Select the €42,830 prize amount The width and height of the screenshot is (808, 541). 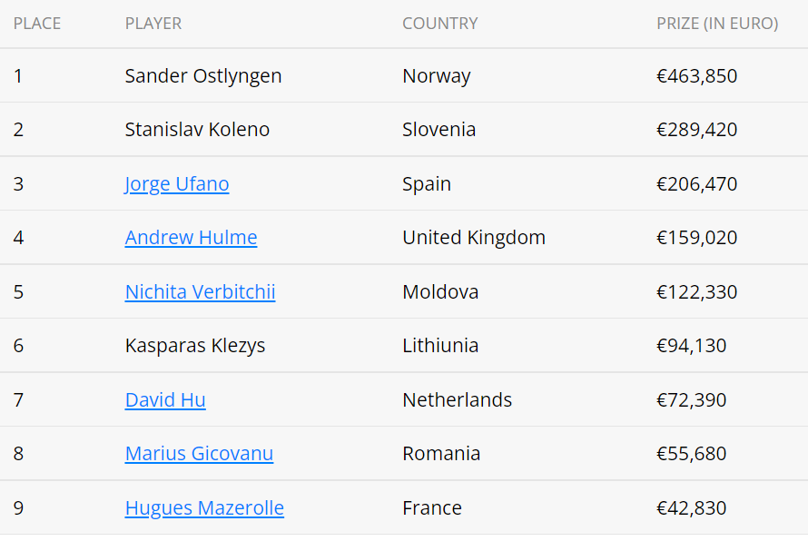coord(691,508)
